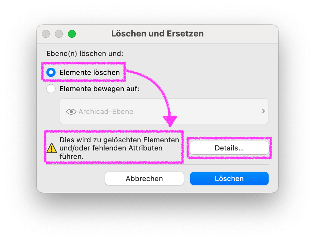Open the Archicad-Ebene layer picker field

[x=164, y=111]
